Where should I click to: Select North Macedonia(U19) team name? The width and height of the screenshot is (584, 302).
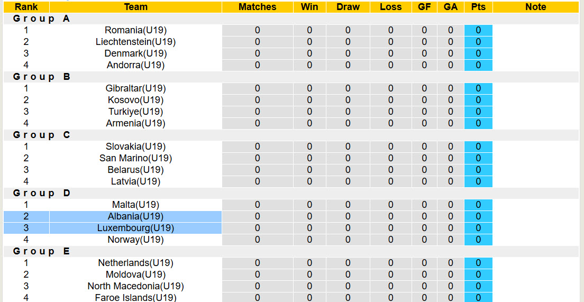(135, 286)
